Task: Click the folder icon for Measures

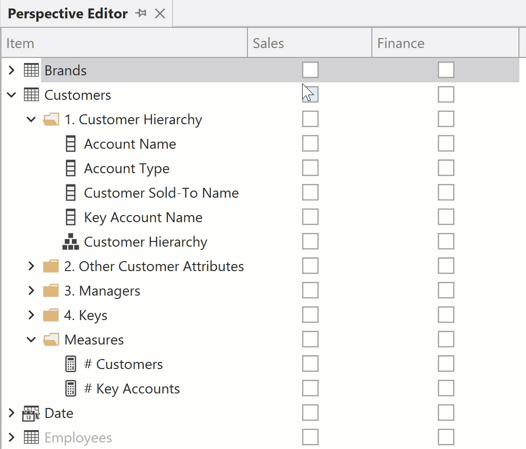Action: point(51,339)
